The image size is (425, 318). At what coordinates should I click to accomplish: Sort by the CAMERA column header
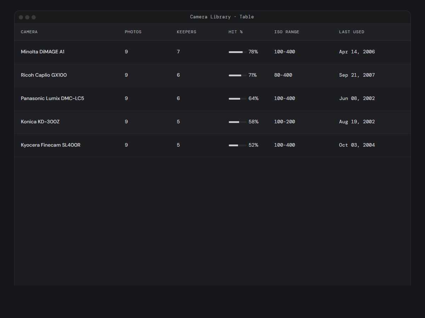(29, 32)
